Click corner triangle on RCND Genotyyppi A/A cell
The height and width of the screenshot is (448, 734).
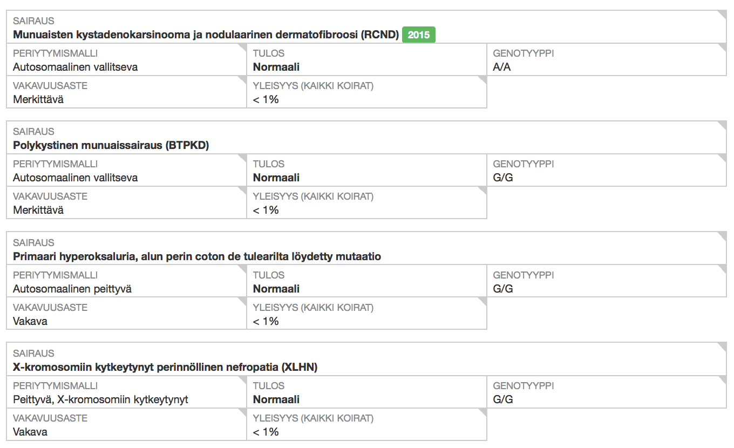tap(723, 47)
